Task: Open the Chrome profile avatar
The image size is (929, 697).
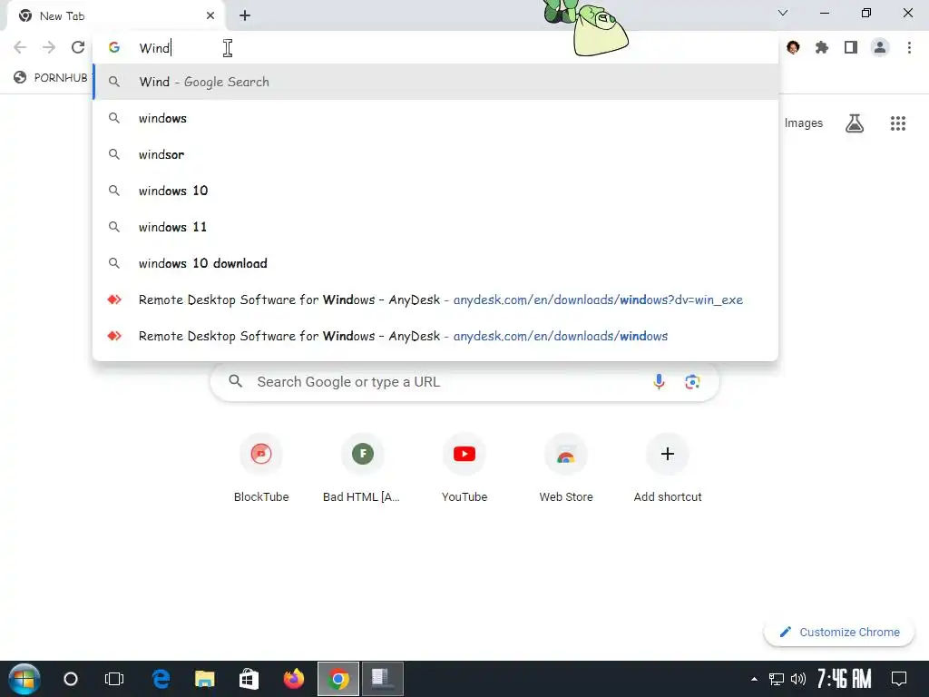Action: [x=880, y=47]
